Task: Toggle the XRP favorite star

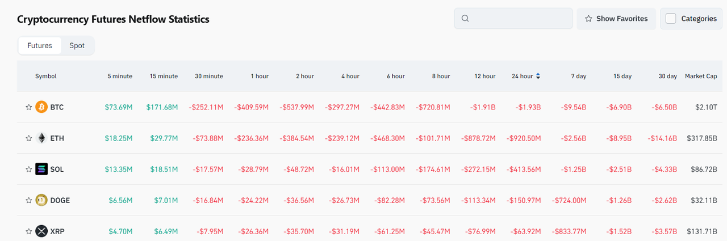Action: pos(28,231)
